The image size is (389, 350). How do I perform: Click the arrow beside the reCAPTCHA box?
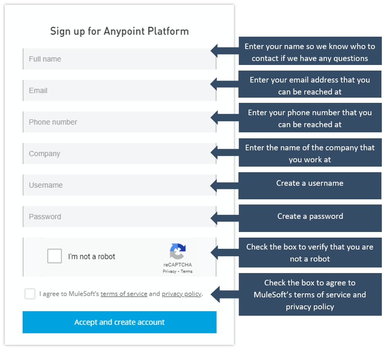pos(224,252)
